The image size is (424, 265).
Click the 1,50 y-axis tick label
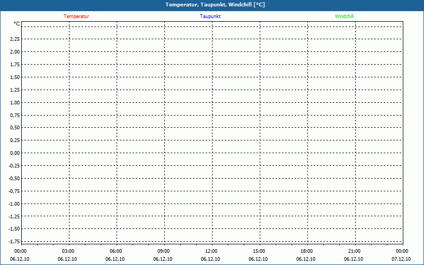pos(14,77)
